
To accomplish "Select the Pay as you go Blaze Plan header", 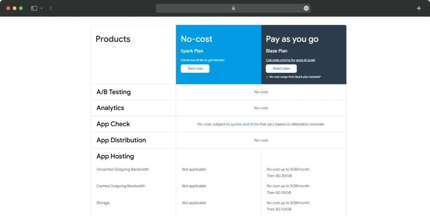I will 304,55.
